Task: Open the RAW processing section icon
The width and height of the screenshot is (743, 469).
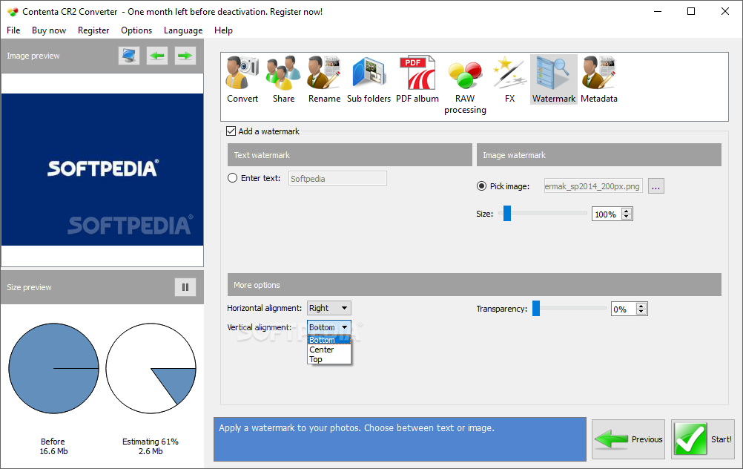Action: [465, 85]
